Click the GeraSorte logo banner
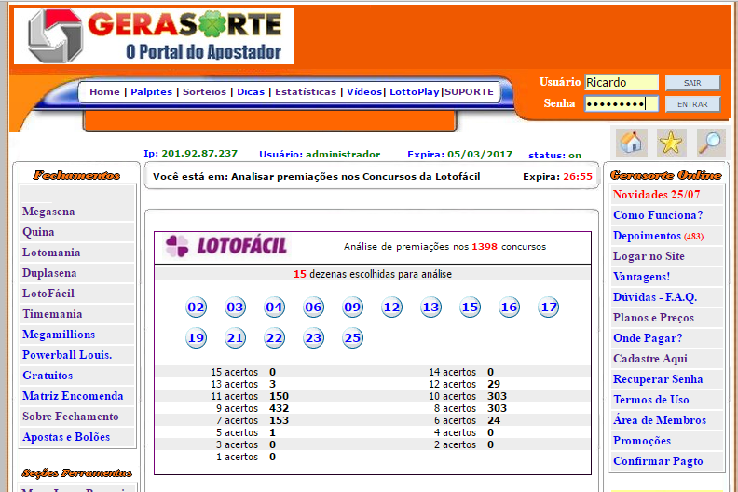 [x=154, y=36]
